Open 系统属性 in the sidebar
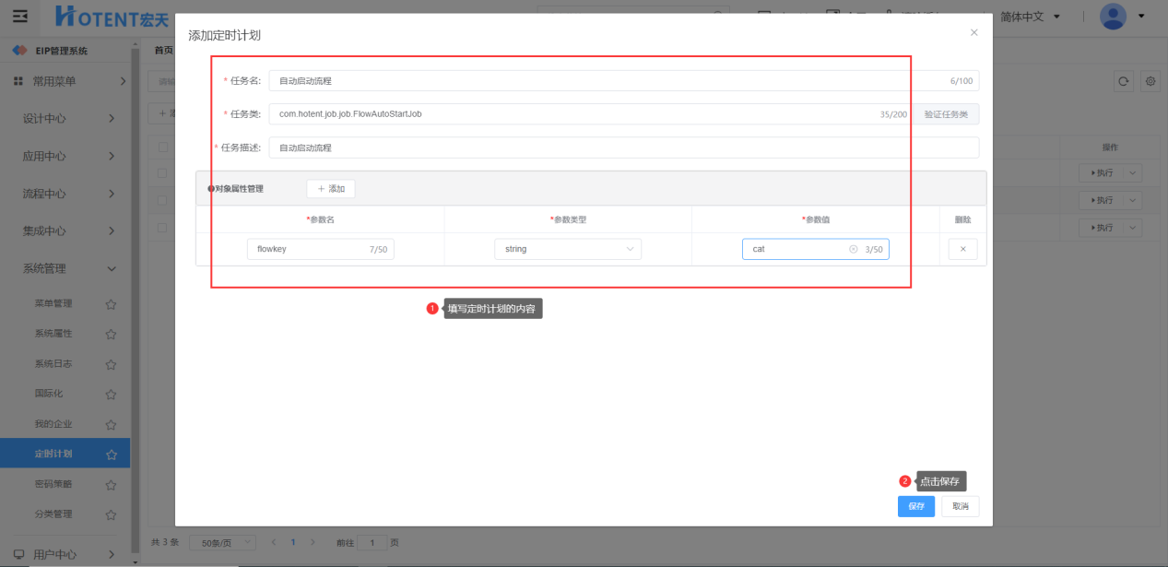This screenshot has width=1168, height=567. pos(53,334)
